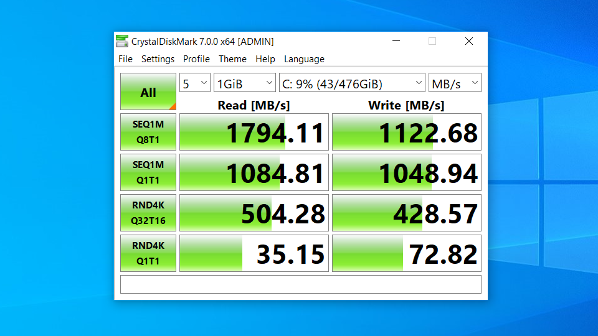This screenshot has width=598, height=336.
Task: Start the SEQ1M Q1T1 test
Action: 148,172
